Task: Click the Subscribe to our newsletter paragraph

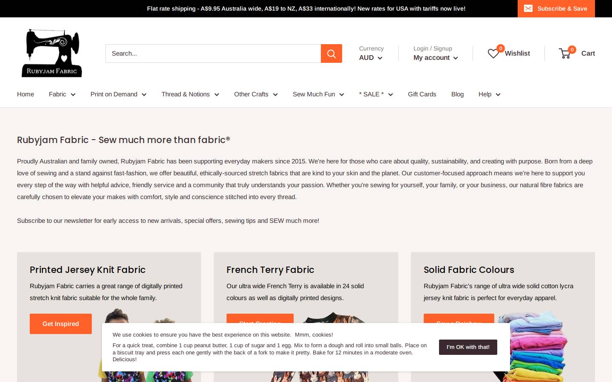Action: (168, 221)
